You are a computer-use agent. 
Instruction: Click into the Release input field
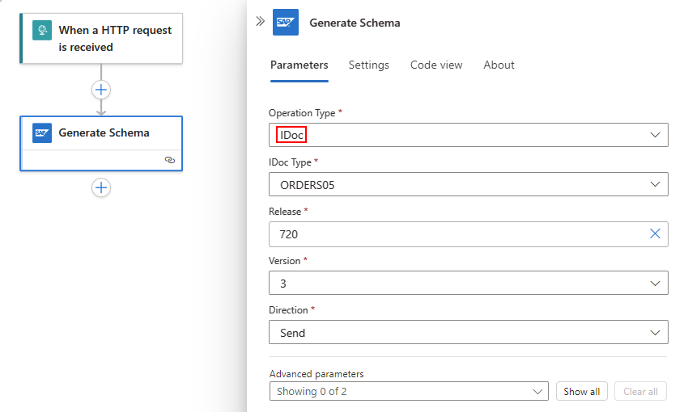point(453,233)
